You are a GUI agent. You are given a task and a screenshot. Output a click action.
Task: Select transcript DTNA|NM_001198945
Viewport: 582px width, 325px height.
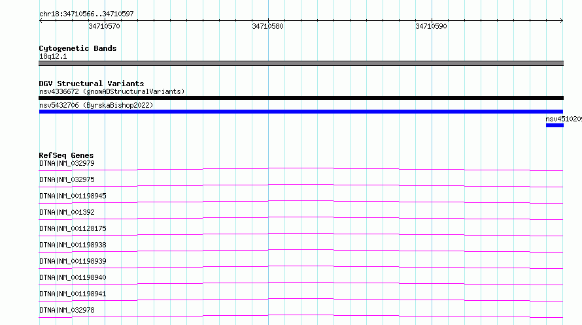(73, 196)
